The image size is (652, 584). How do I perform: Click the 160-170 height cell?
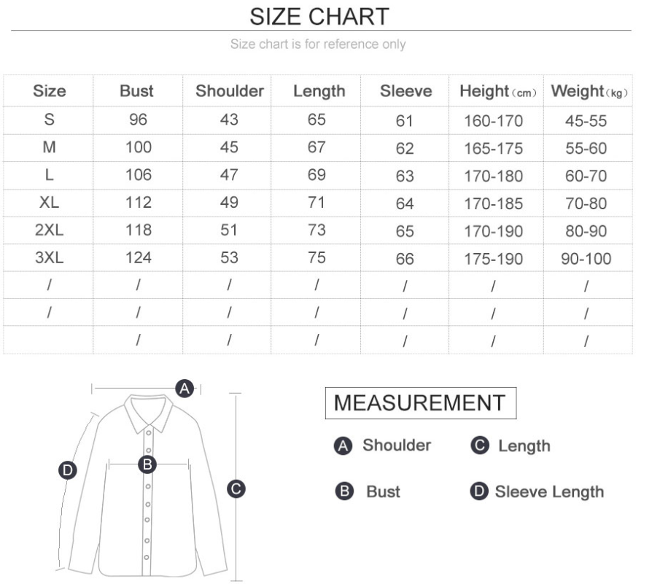pos(494,121)
